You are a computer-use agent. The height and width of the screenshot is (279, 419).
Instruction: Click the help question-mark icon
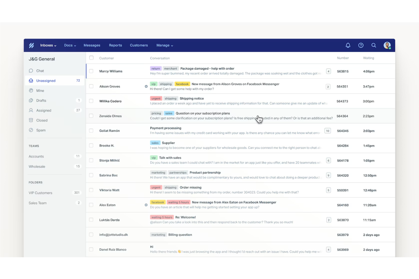point(361,45)
